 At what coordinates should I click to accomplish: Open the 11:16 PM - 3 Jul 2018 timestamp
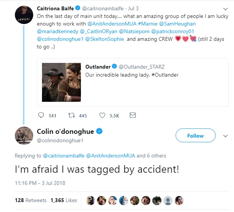coord(40,183)
